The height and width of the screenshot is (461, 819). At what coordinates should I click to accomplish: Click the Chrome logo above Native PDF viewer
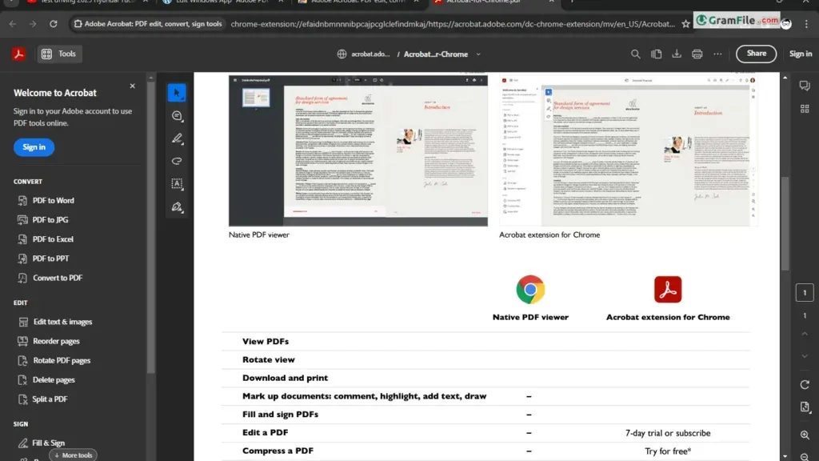530,290
